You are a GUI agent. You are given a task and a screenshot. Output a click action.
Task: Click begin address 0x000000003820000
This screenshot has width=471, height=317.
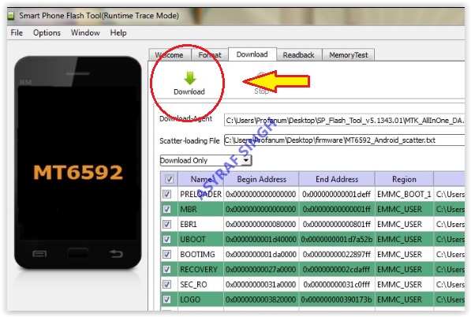coord(261,300)
